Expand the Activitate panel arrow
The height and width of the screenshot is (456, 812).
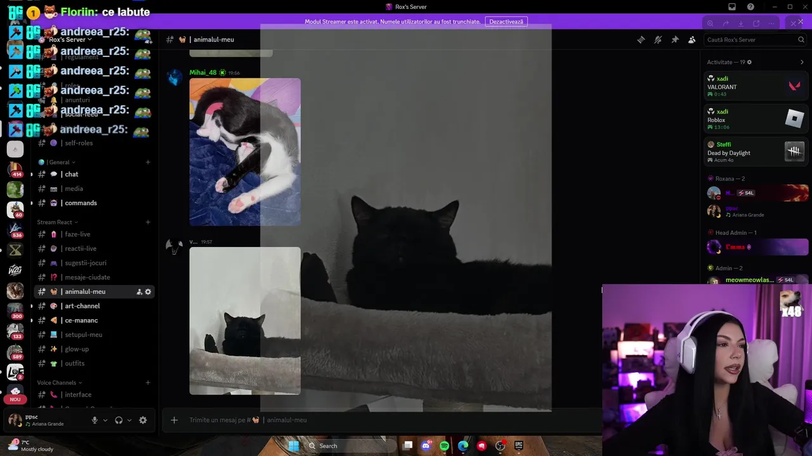pyautogui.click(x=802, y=62)
